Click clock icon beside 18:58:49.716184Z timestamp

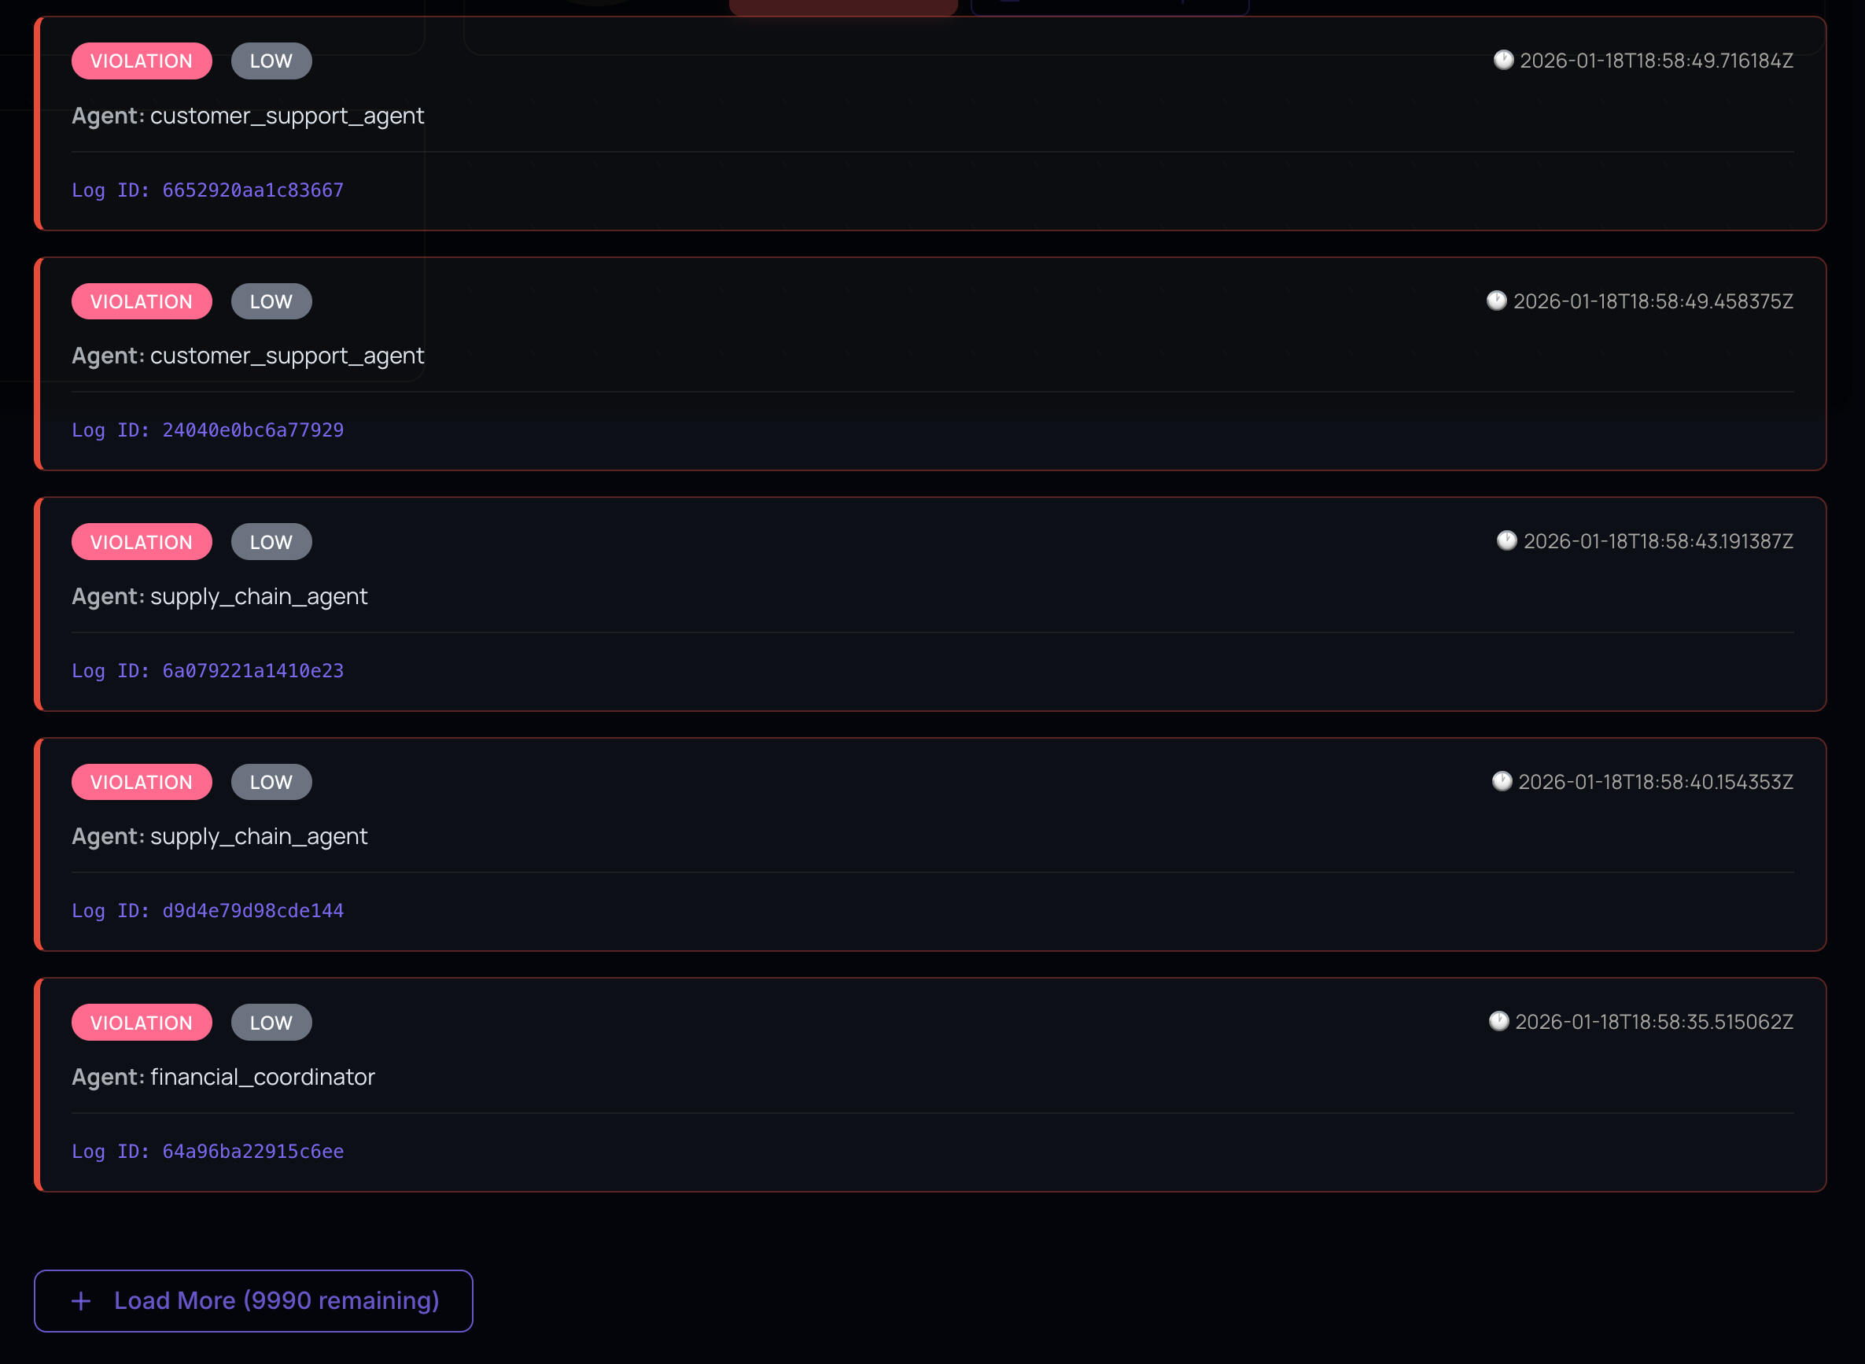click(x=1502, y=61)
